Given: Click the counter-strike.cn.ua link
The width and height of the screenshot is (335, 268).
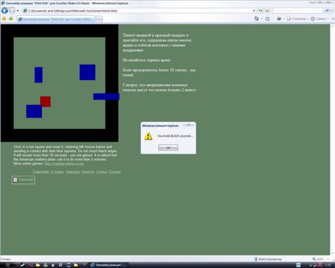Looking at the screenshot, I should click(x=64, y=164).
